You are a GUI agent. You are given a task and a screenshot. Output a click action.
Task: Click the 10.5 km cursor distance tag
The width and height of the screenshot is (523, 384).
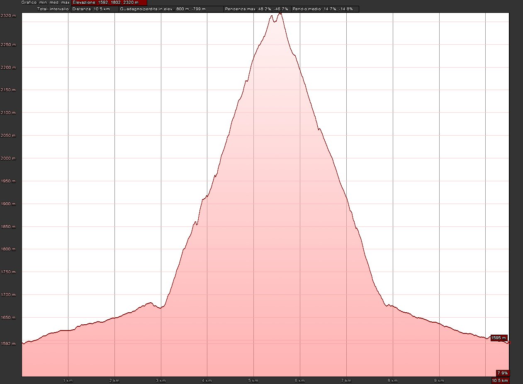(x=500, y=381)
